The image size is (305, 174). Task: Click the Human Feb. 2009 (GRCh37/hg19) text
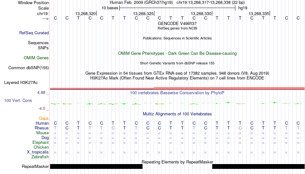[x=141, y=3]
